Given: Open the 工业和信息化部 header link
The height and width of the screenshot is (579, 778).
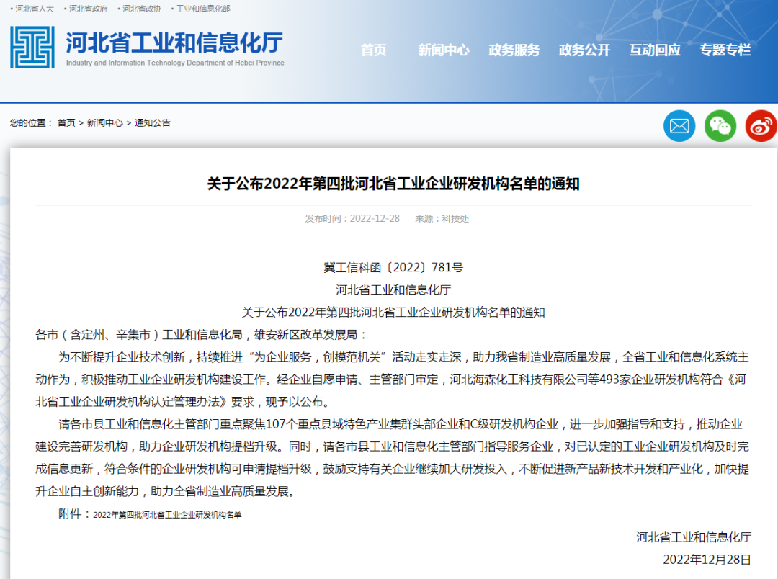Looking at the screenshot, I should (203, 9).
